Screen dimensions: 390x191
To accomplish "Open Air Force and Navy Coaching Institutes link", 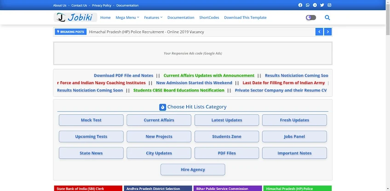I will pos(101,83).
